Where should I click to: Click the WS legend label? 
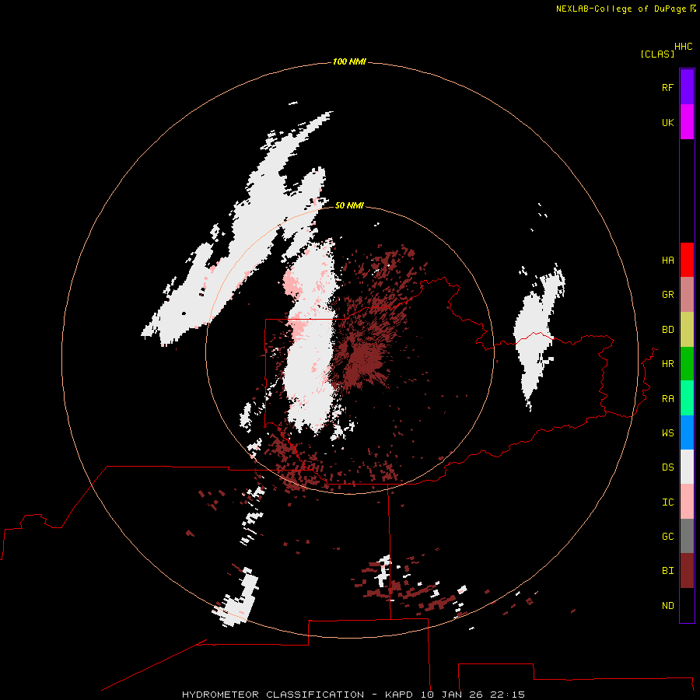[x=667, y=432]
